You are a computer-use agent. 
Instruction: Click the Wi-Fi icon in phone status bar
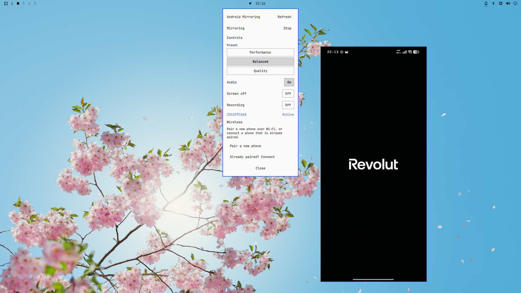410,52
